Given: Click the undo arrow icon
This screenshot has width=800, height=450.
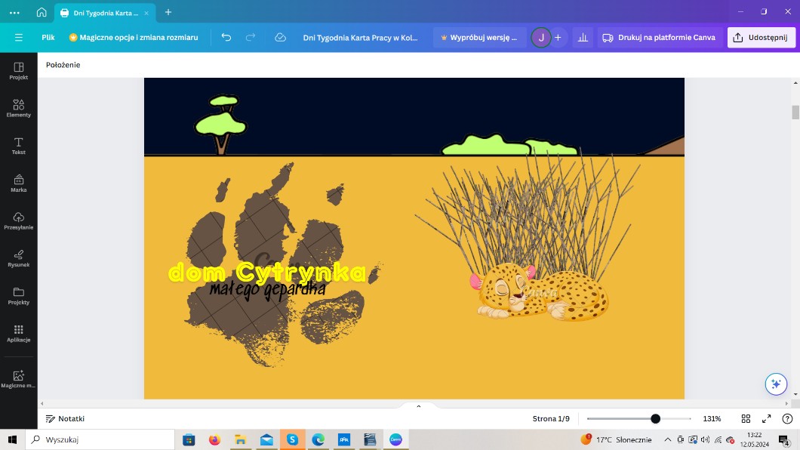Looking at the screenshot, I should (x=226, y=37).
